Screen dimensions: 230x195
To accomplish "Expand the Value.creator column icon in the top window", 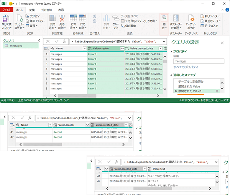I will 122,49.
